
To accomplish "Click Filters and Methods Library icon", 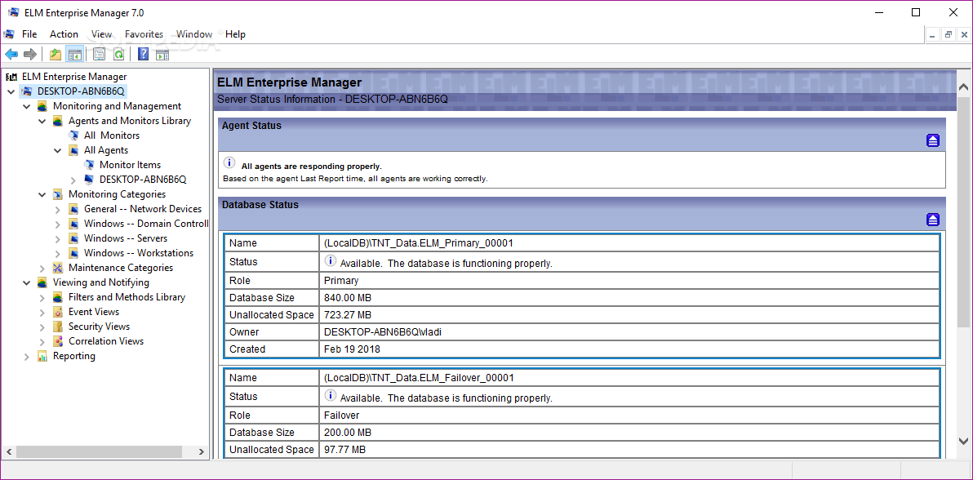I will [x=58, y=297].
